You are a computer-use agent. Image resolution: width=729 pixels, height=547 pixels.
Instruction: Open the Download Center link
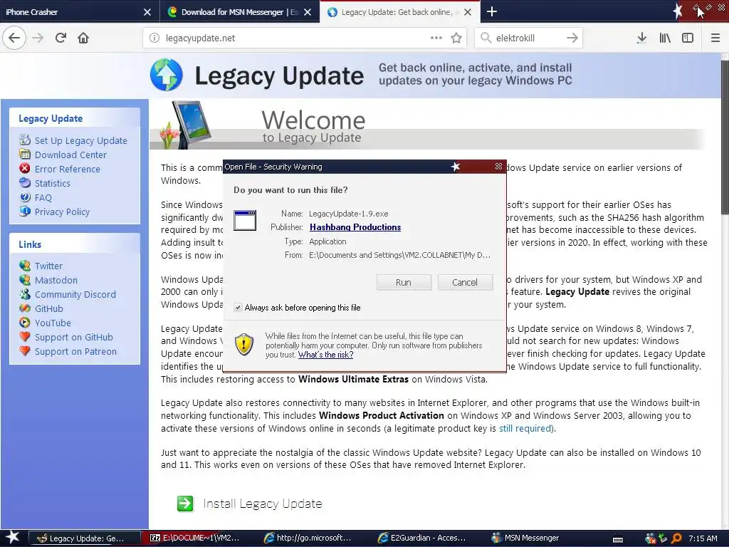pos(70,155)
